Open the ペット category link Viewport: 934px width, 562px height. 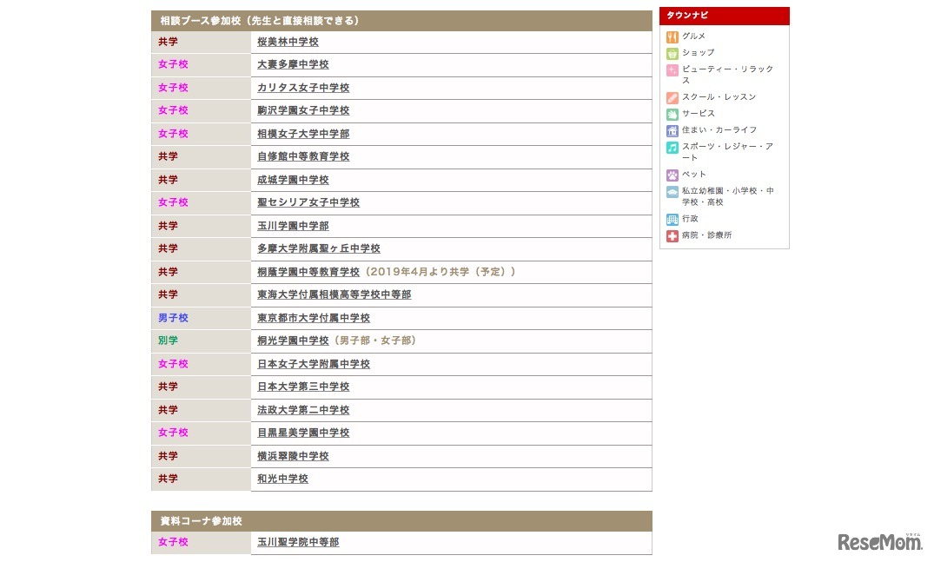pos(693,174)
